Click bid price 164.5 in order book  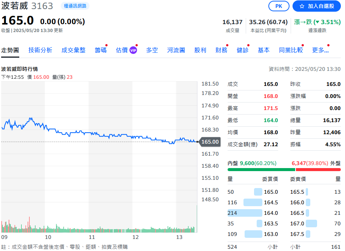coord(271,202)
